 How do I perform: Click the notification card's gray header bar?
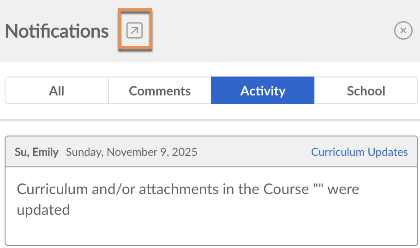[x=254, y=152]
